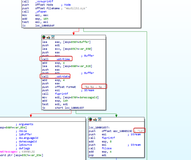Click the group-nodes icon in the loc_10001637 block
Image resolution: width=191 pixels, height=160 pixels.
click(99, 119)
